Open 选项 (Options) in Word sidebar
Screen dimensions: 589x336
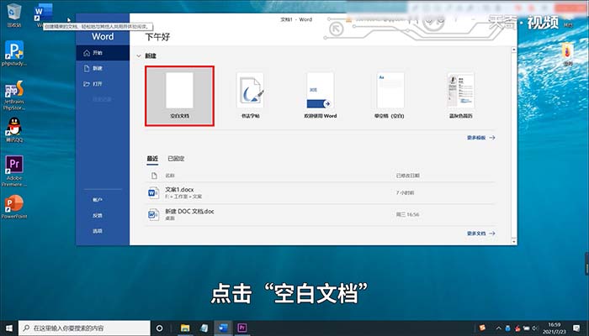(98, 231)
